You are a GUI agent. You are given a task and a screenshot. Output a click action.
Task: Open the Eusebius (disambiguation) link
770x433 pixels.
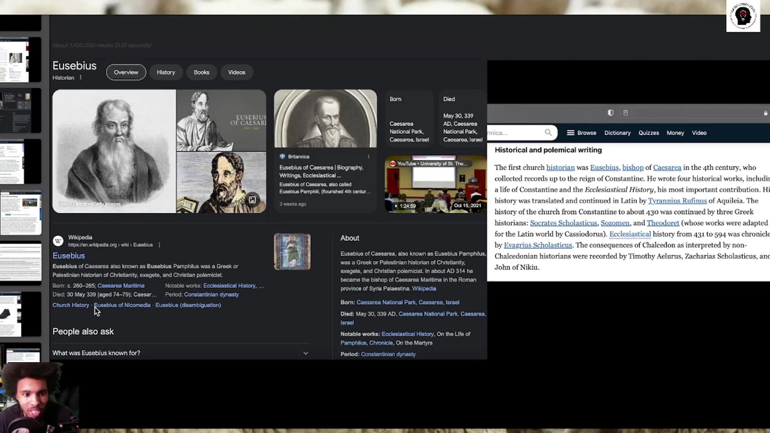coord(188,305)
